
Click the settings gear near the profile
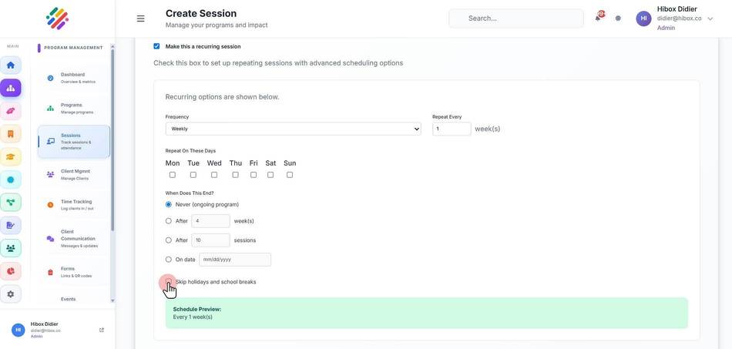pos(618,18)
